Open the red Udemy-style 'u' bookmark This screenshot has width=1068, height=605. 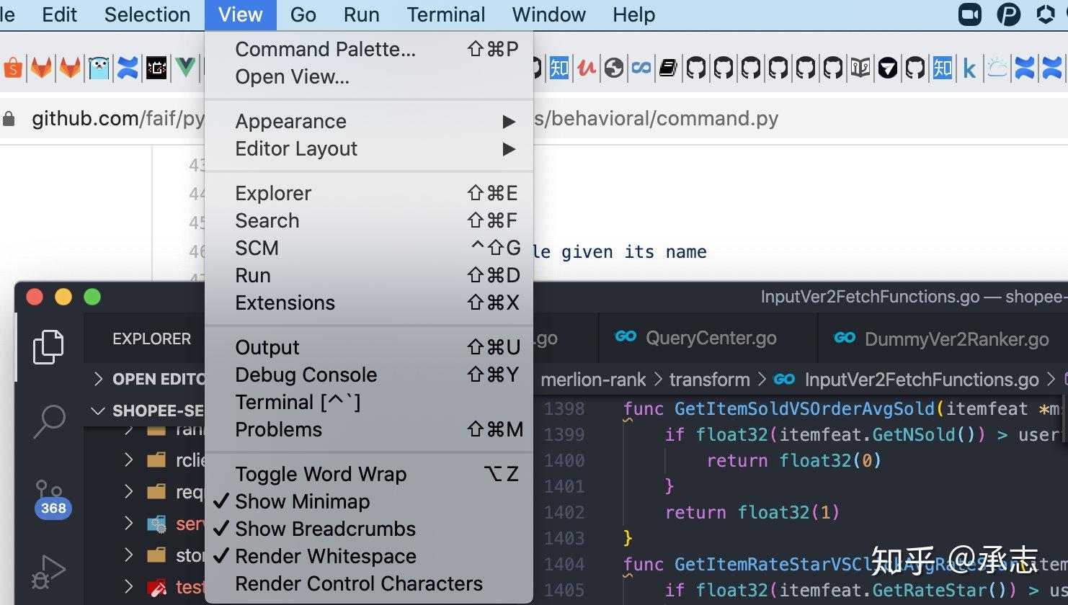587,68
